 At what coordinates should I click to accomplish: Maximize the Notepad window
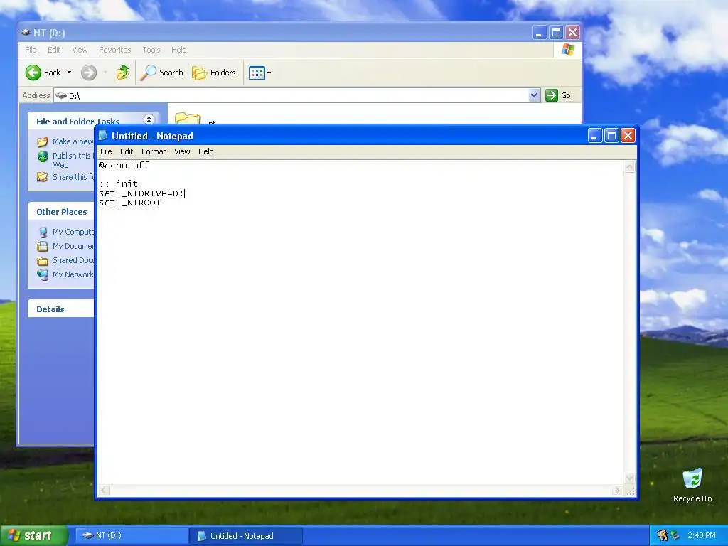[611, 136]
